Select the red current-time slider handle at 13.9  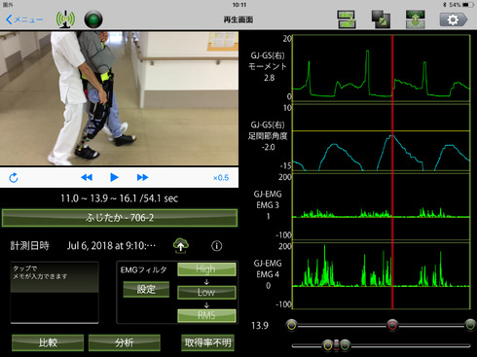392,325
